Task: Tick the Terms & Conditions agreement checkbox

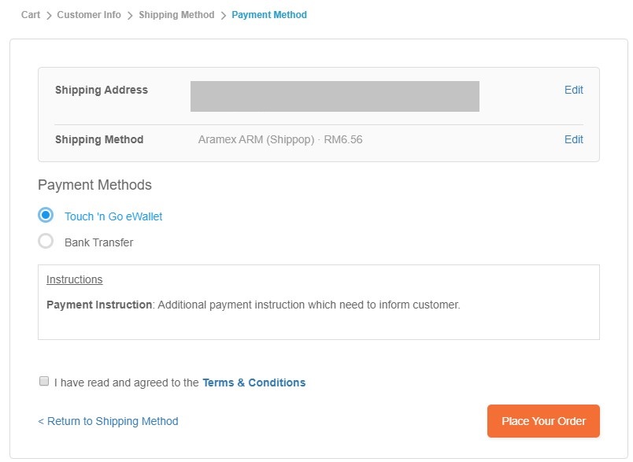Action: point(44,381)
